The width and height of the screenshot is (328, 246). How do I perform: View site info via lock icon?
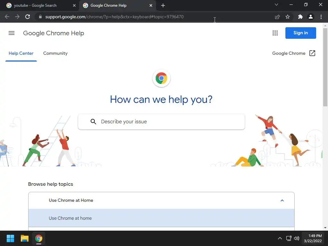40,17
